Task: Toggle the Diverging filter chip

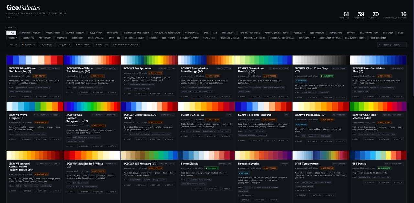Action: (x=46, y=45)
